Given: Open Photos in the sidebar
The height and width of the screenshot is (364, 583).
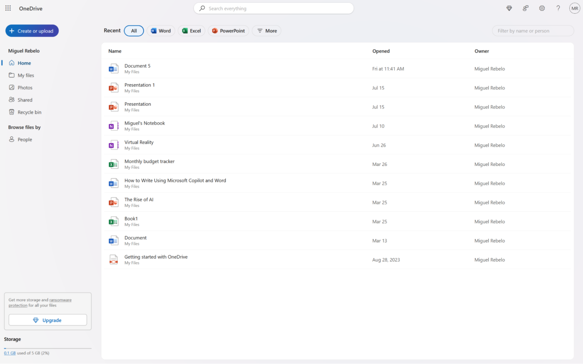Looking at the screenshot, I should [x=25, y=88].
